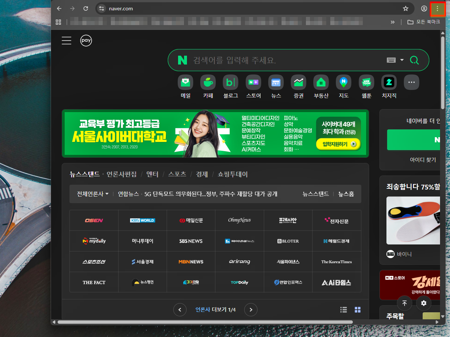Click the 아이디 찾기 link
Viewport: 450px width, 337px height.
[x=423, y=160]
